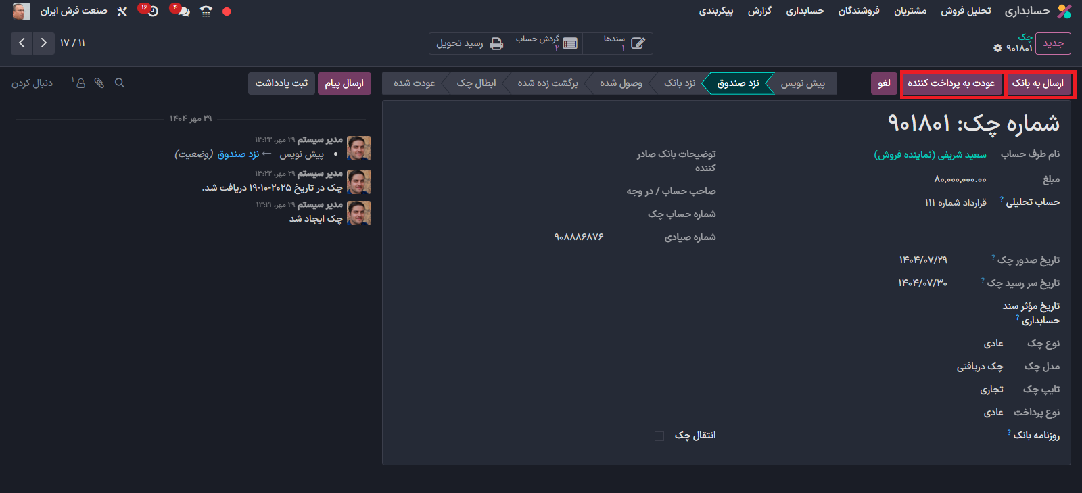The image size is (1082, 493).
Task: Toggle the انتقال چک checkbox
Action: [659, 436]
